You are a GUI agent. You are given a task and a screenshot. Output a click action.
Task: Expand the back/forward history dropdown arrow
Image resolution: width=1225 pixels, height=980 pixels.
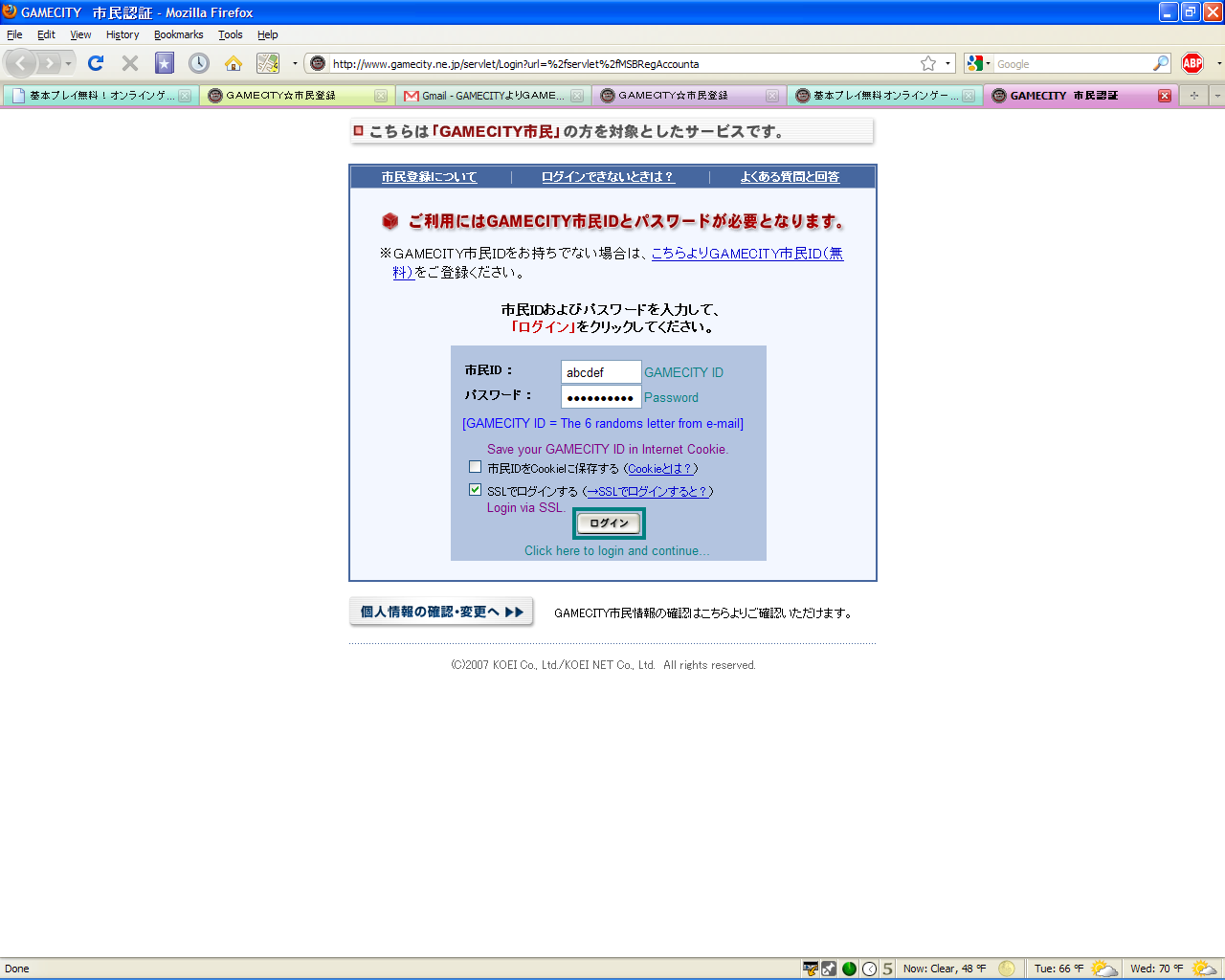(68, 64)
